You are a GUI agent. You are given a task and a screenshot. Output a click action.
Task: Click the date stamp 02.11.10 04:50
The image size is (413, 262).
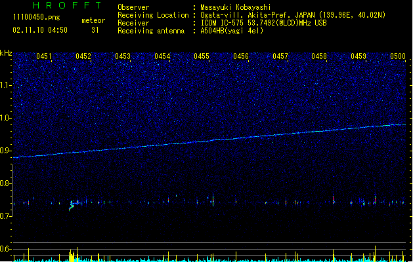[40, 30]
